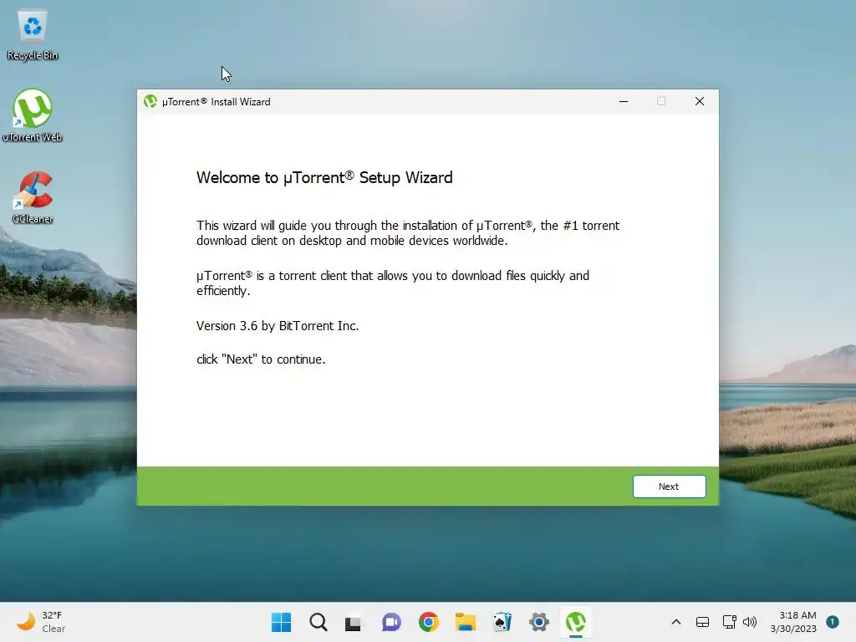Click the Next button in the install wizard

pyautogui.click(x=669, y=487)
